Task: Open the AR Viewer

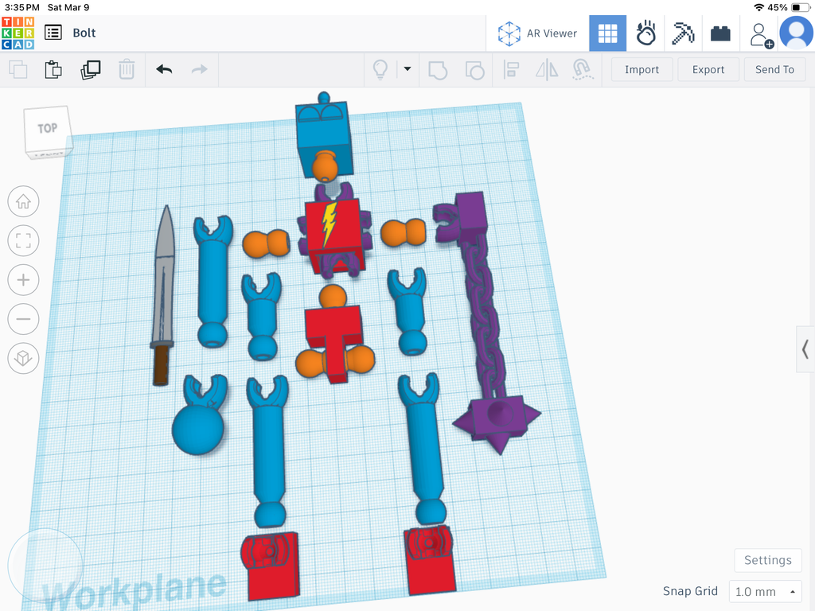Action: 537,33
